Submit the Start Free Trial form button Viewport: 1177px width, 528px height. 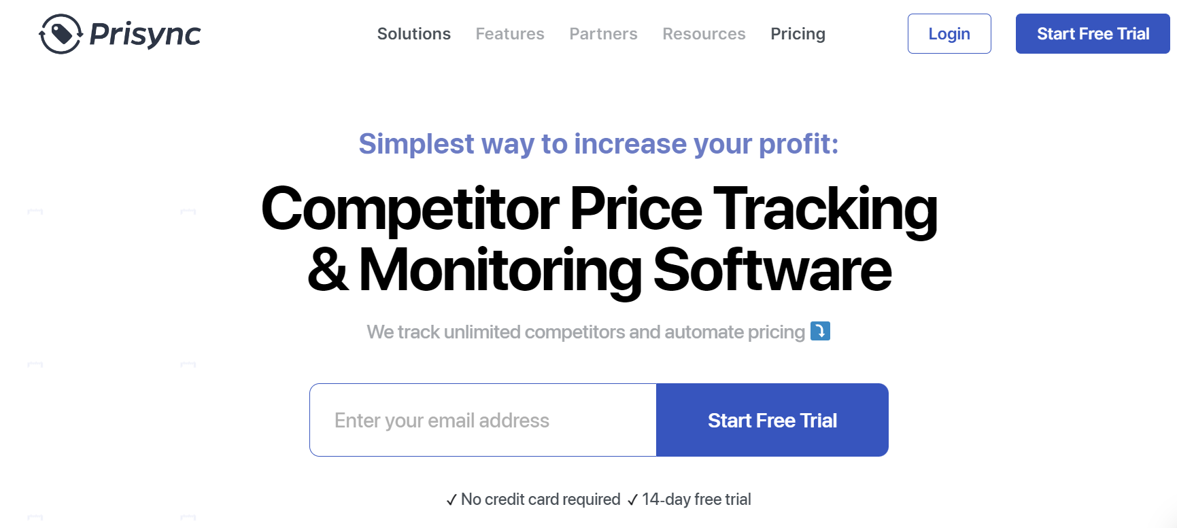[x=772, y=420]
